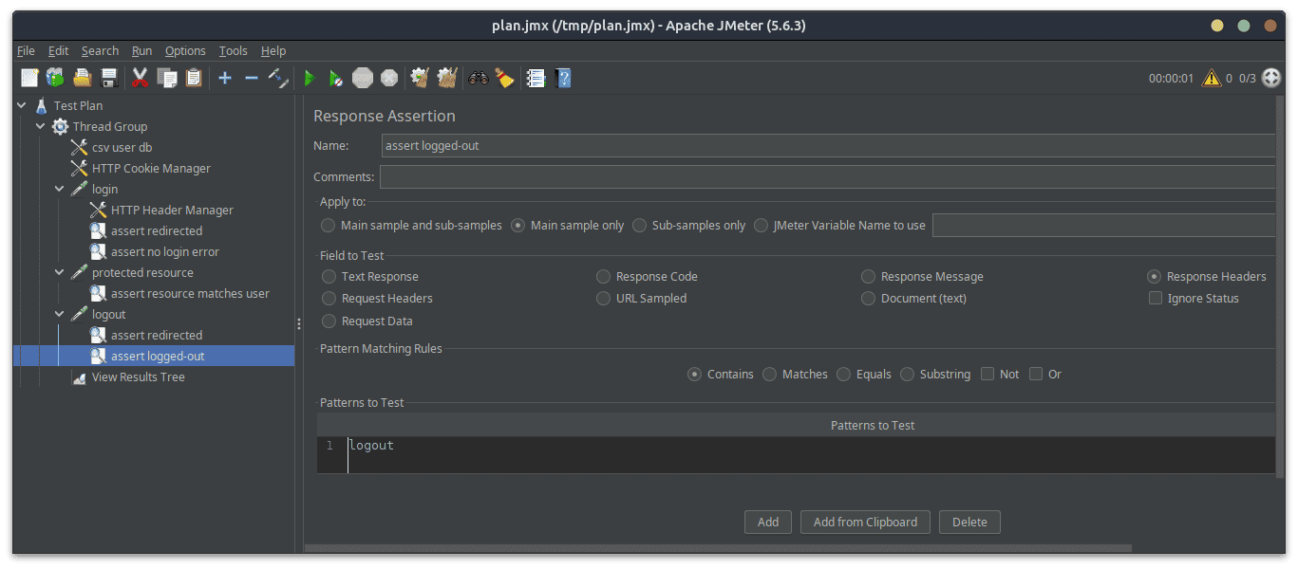Select the Equals matching rule

[844, 374]
